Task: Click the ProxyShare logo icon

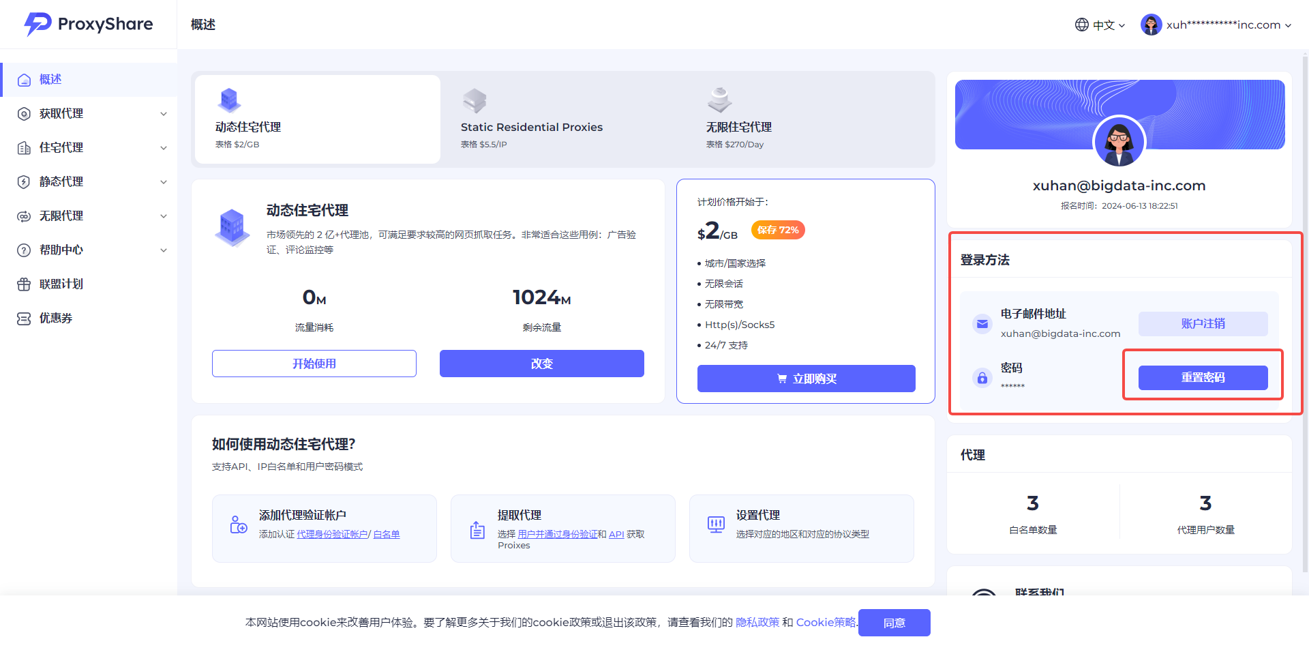Action: click(x=37, y=24)
